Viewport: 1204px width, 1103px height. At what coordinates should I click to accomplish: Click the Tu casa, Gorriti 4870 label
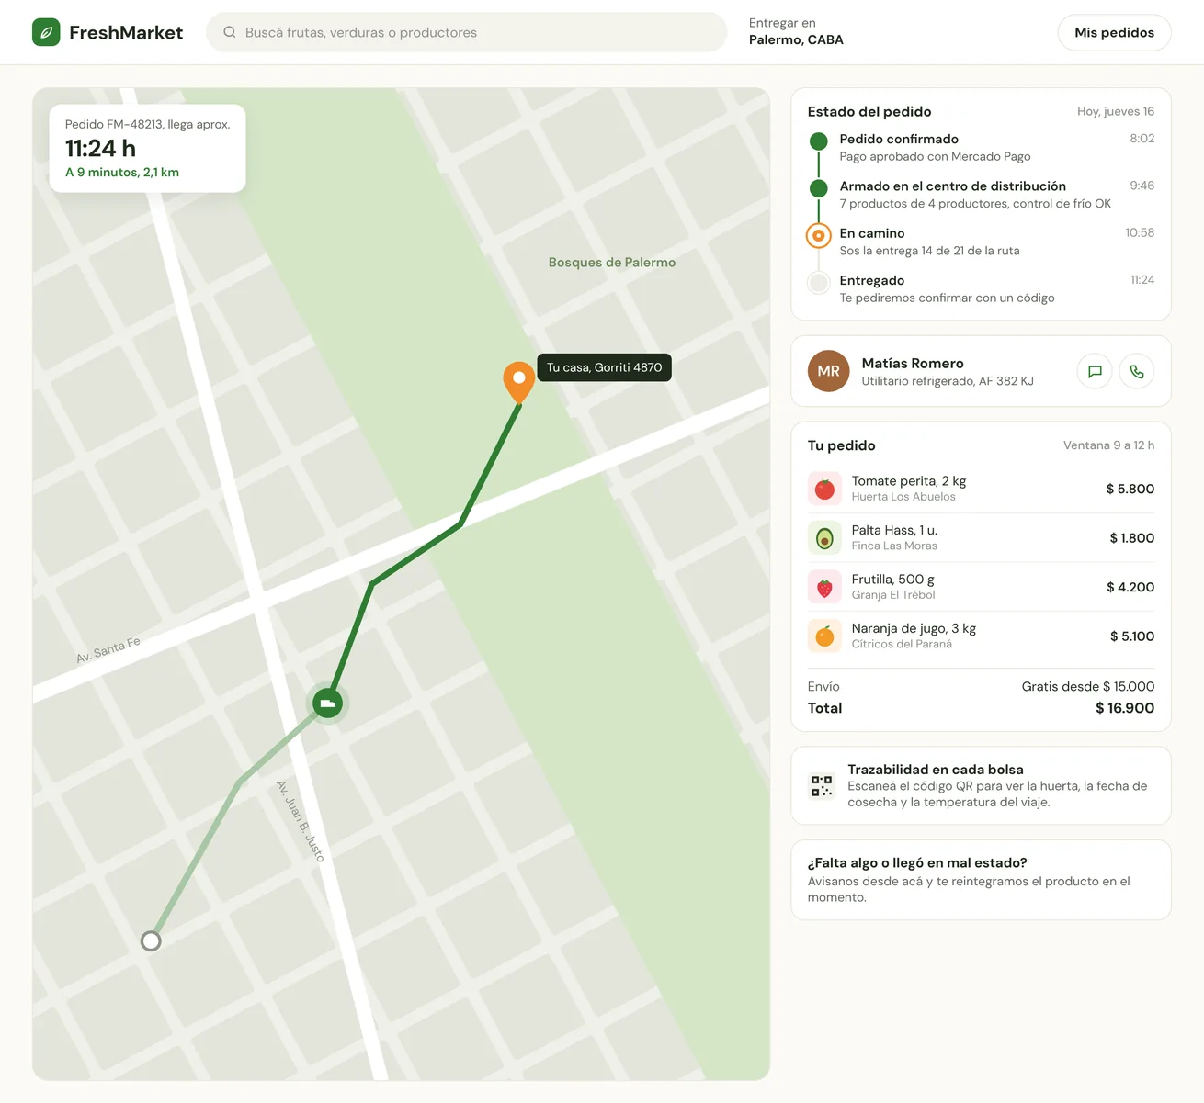605,367
